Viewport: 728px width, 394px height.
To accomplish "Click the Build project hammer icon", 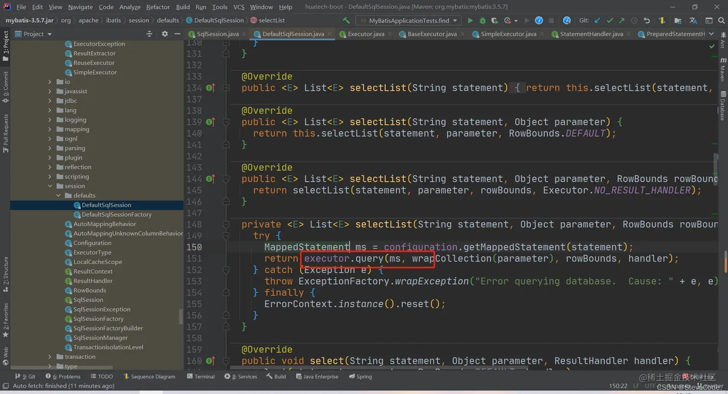I will 346,20.
